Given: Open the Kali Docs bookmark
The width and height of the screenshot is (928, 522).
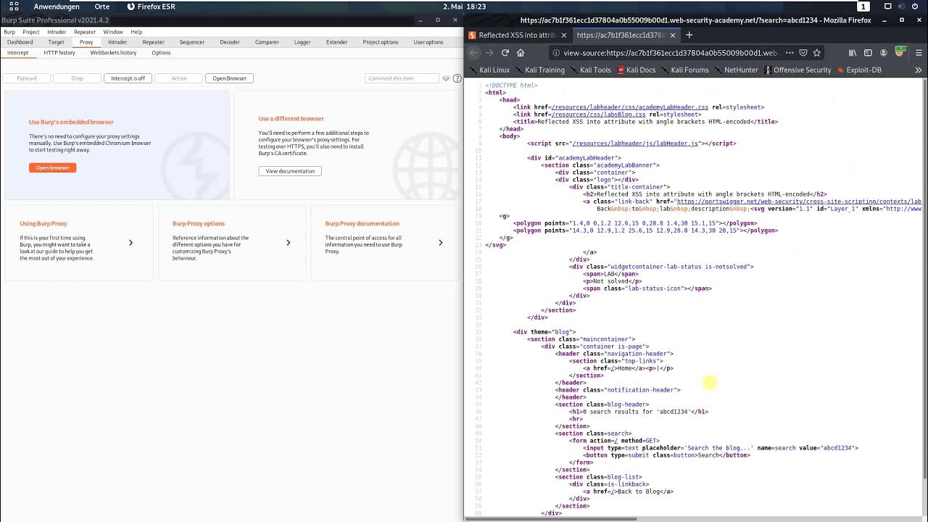Looking at the screenshot, I should pyautogui.click(x=637, y=70).
